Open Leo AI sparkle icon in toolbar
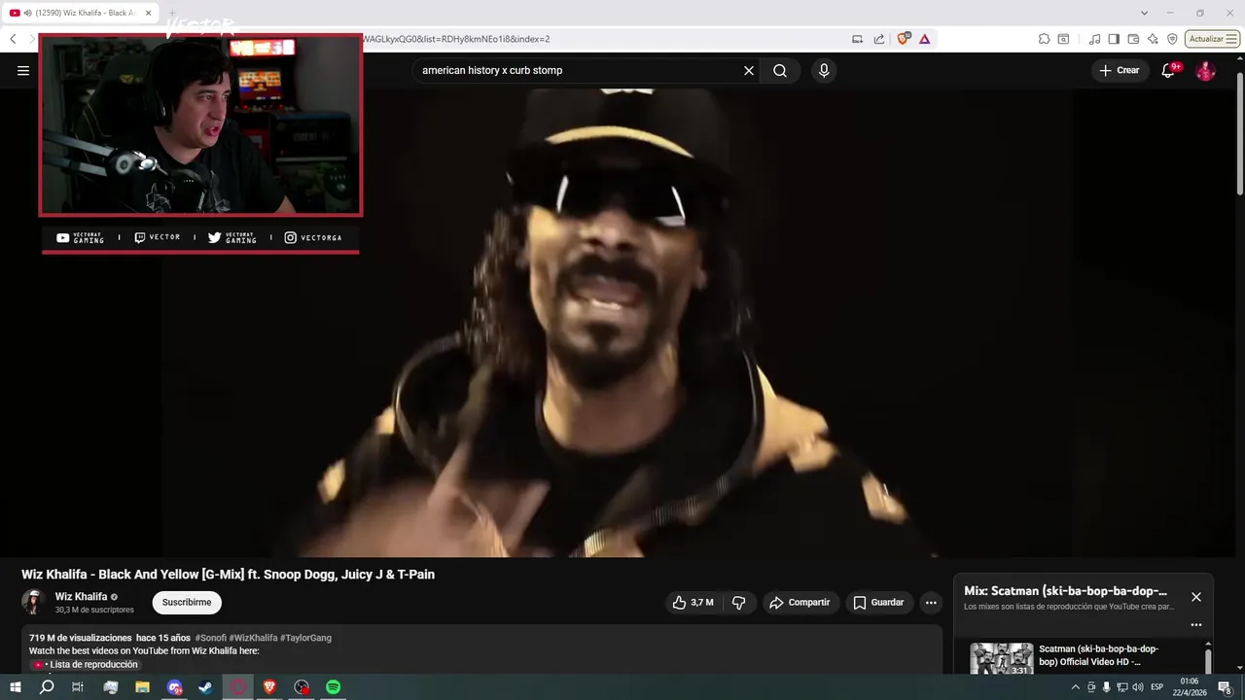The width and height of the screenshot is (1245, 700). (1153, 39)
